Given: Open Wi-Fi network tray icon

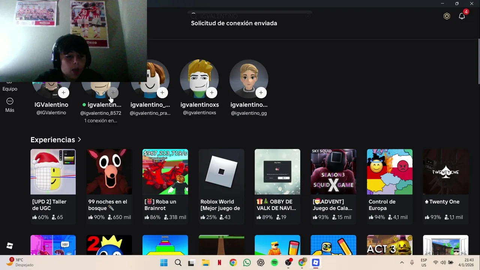Looking at the screenshot, I should 435,262.
